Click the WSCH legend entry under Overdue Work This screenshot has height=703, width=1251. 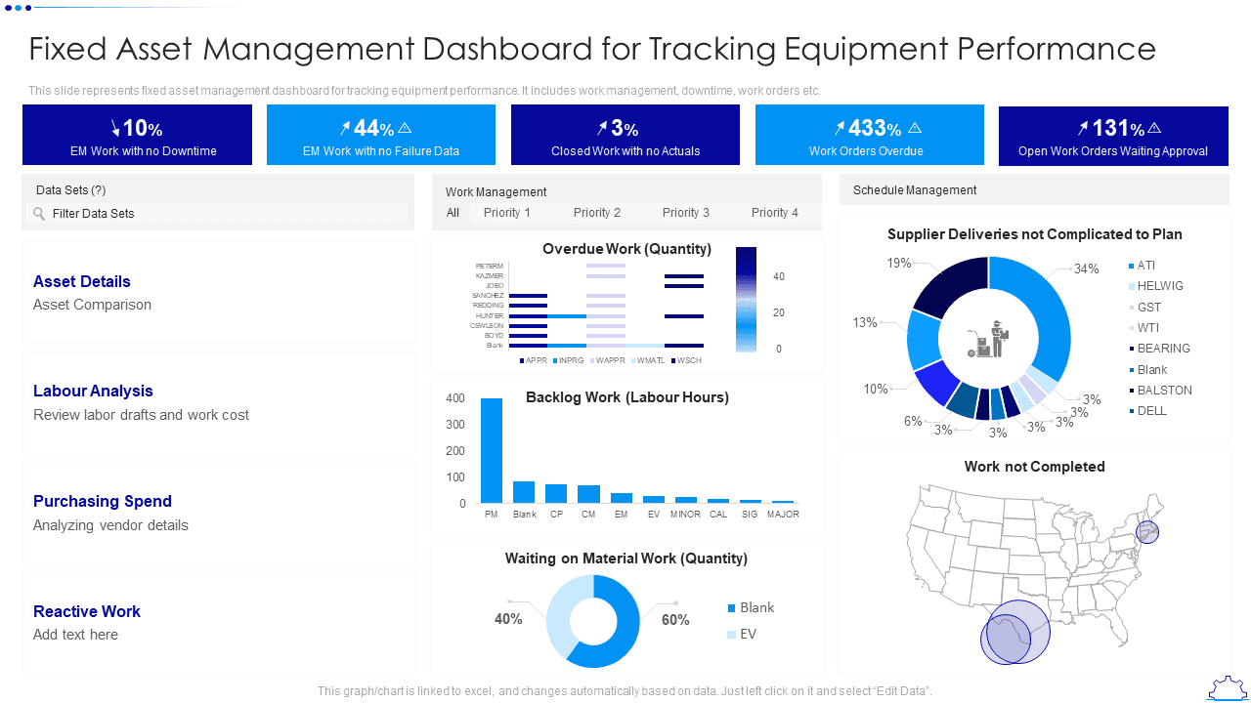point(686,360)
